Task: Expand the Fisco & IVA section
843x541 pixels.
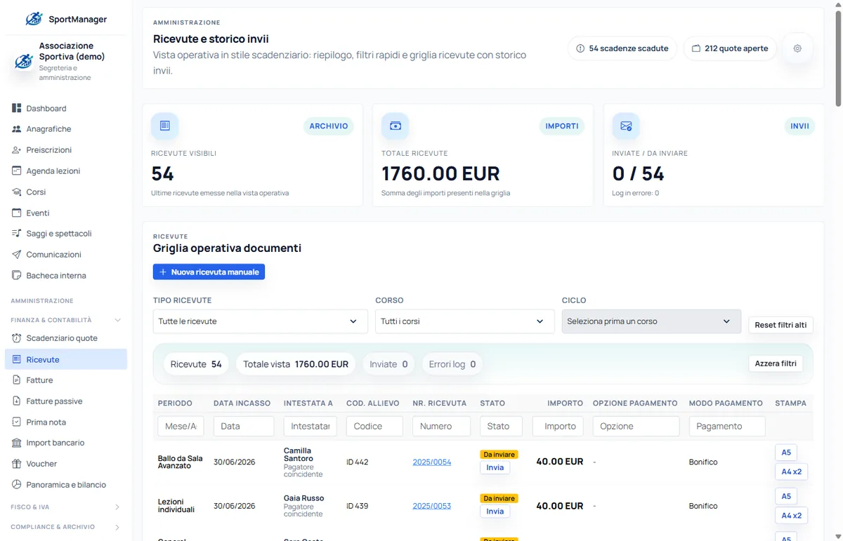Action: (117, 507)
